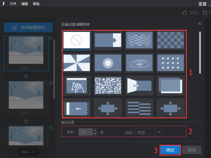
Task: Click the 时长 duration input field
Action: (85, 132)
